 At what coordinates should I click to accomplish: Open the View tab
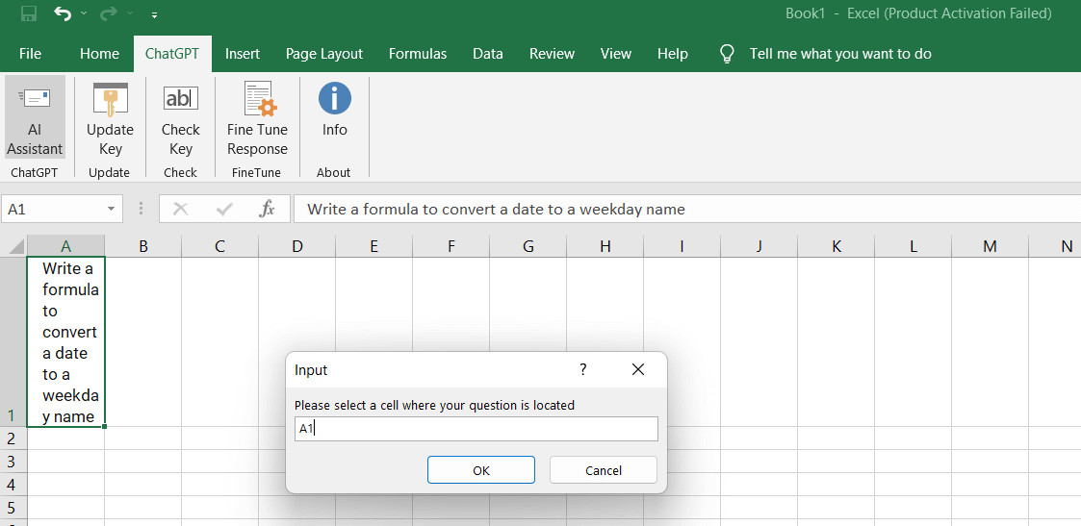[x=616, y=54]
